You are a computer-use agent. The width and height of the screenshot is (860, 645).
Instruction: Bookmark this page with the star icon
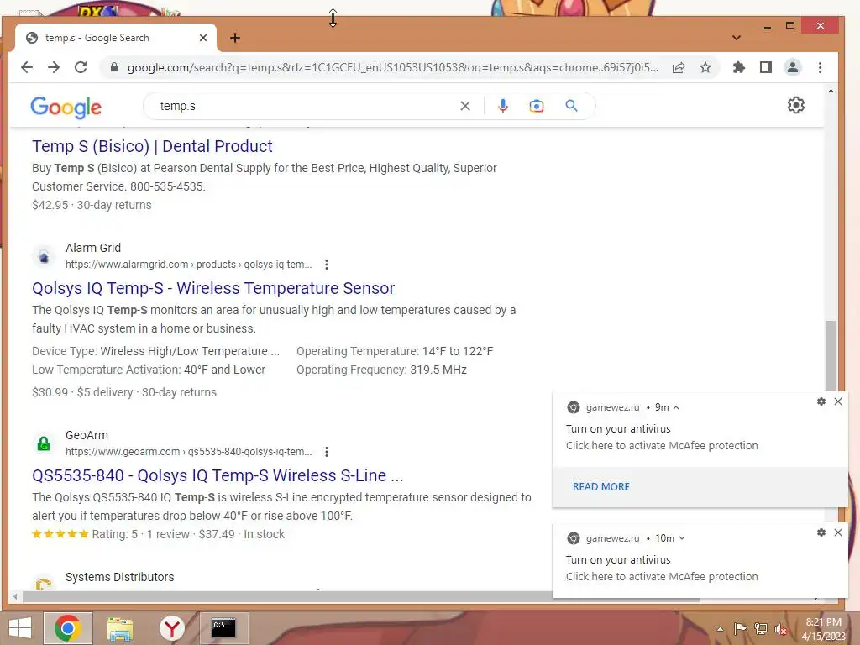705,67
